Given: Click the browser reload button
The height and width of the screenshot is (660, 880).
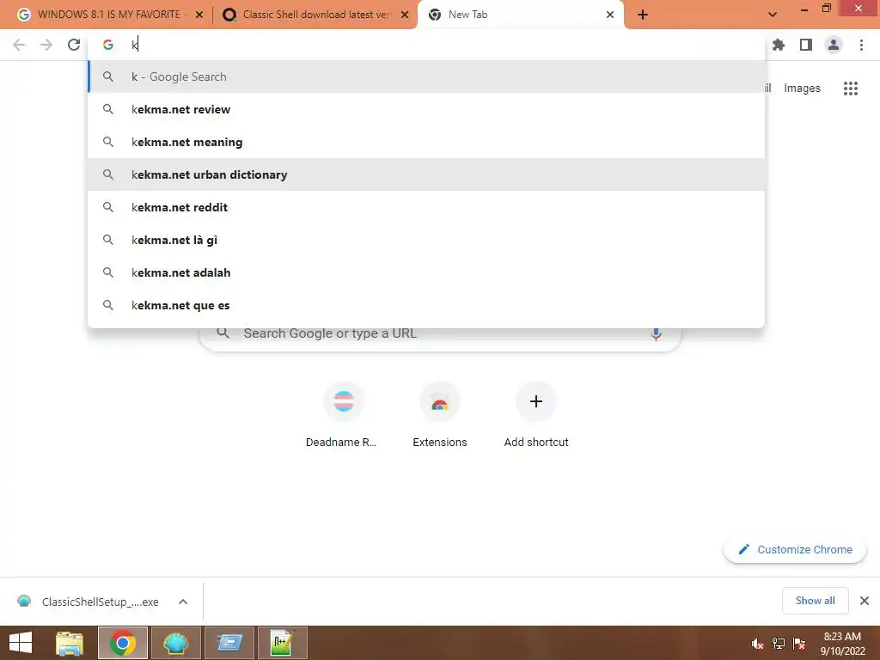Looking at the screenshot, I should tap(74, 45).
